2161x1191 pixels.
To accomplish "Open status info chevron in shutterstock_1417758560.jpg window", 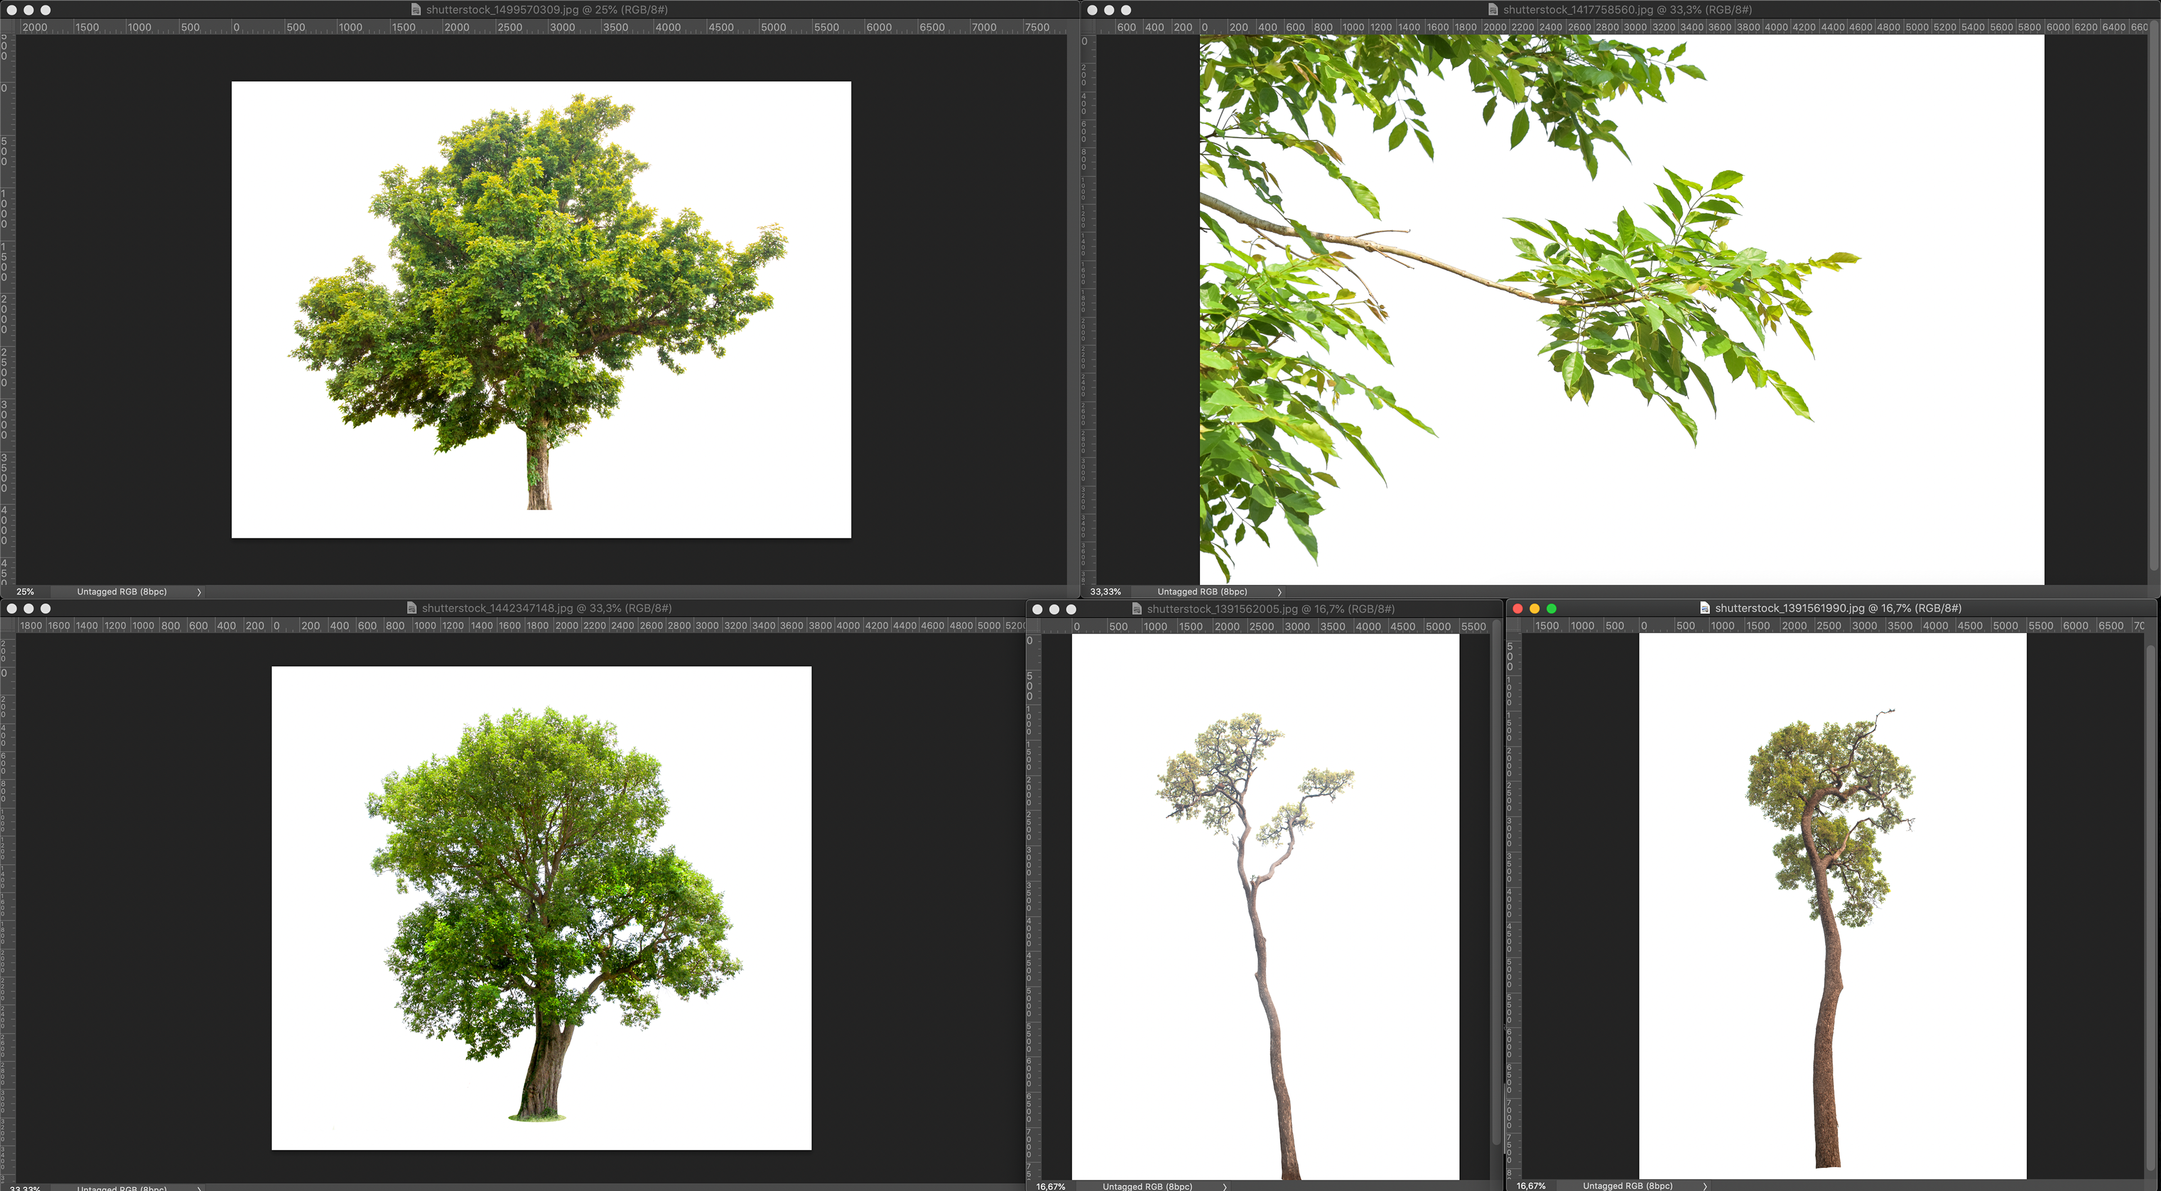I will (1279, 592).
